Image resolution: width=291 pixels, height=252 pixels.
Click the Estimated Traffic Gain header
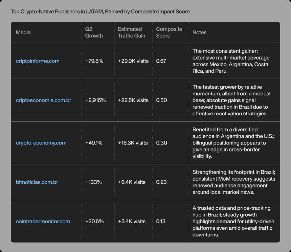[x=132, y=32]
